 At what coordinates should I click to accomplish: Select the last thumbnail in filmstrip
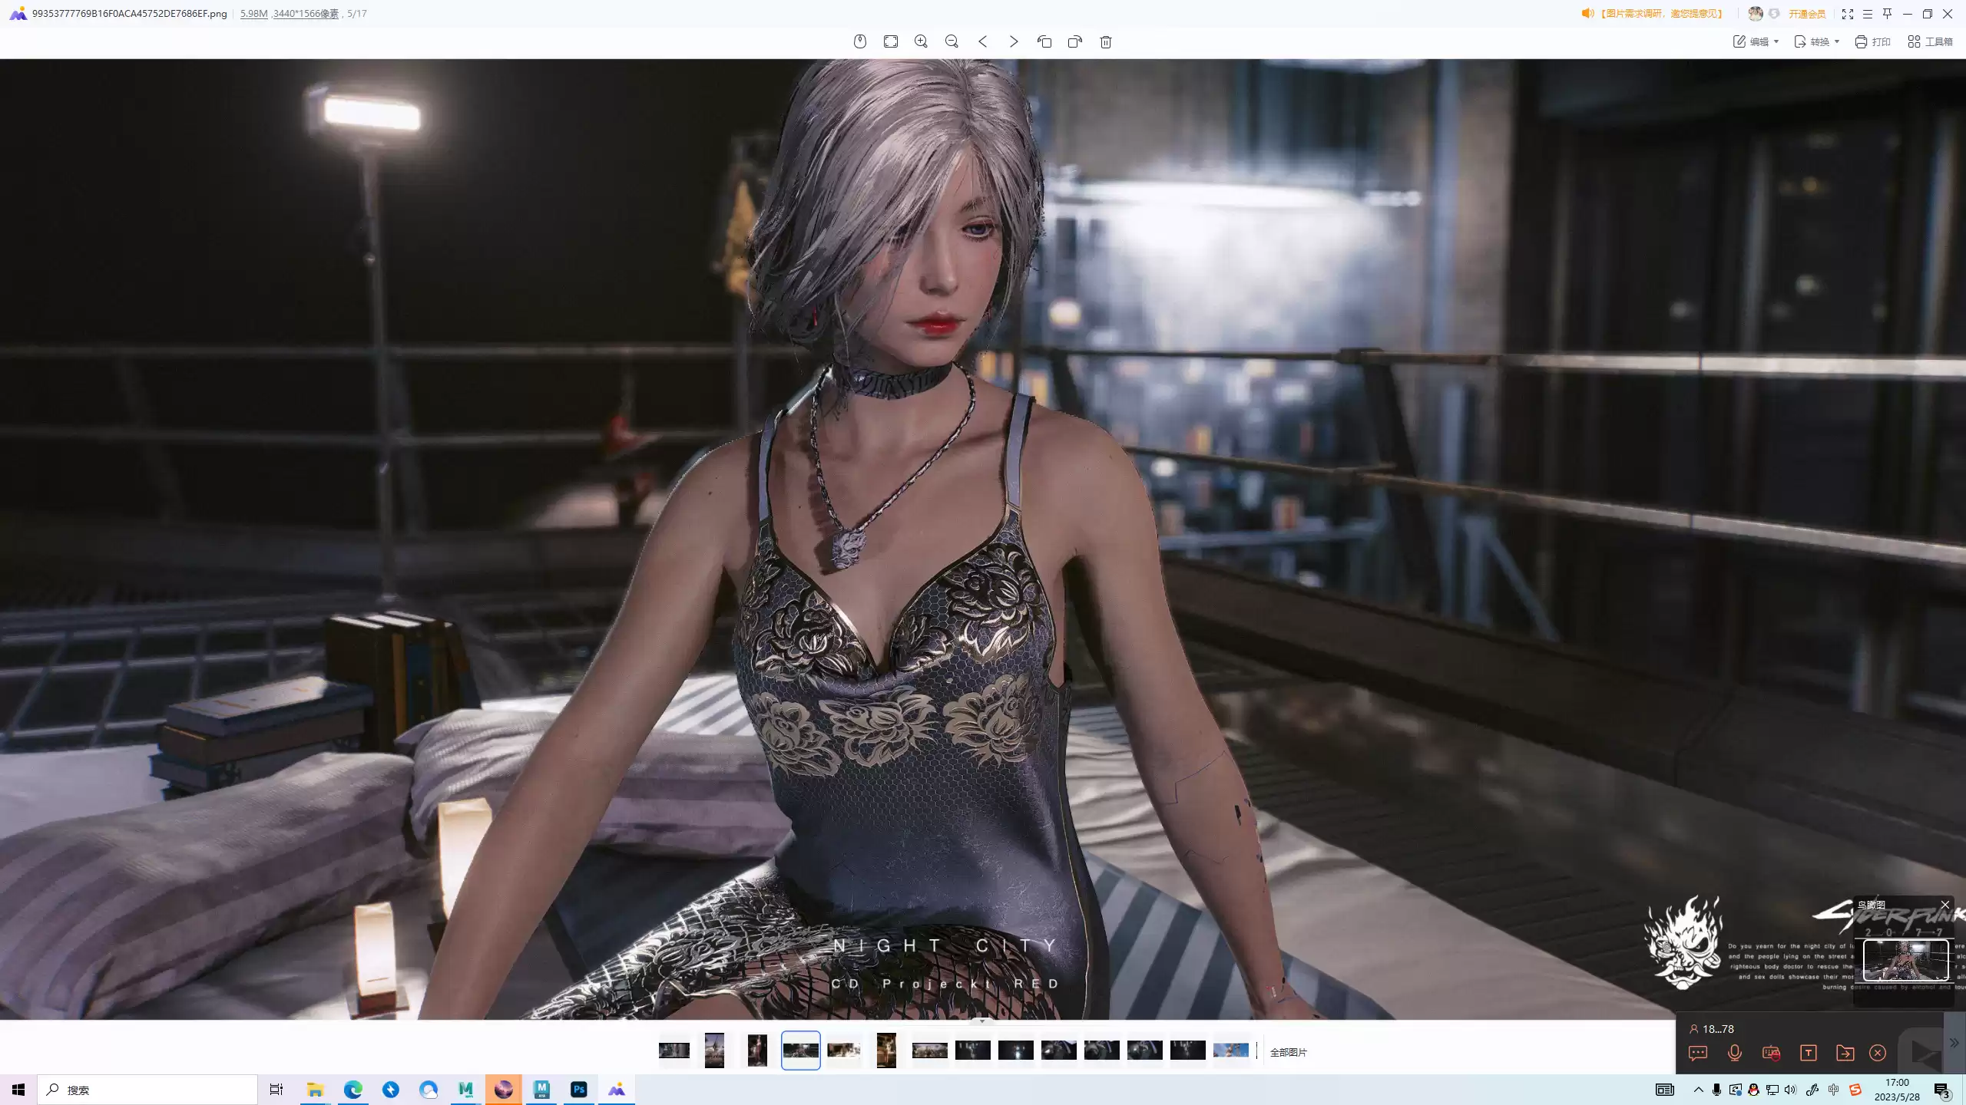tap(1230, 1051)
